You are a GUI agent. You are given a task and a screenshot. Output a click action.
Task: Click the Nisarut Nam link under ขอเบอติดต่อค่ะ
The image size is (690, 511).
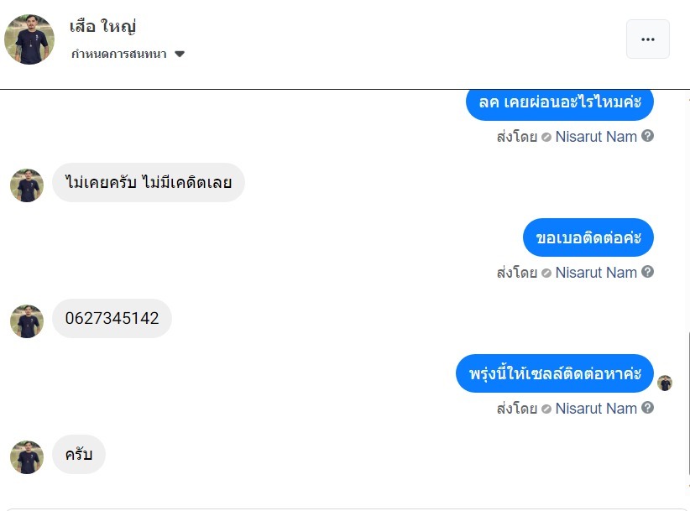[596, 273]
